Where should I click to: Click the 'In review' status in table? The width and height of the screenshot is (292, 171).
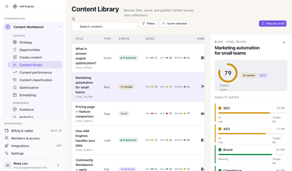(126, 87)
